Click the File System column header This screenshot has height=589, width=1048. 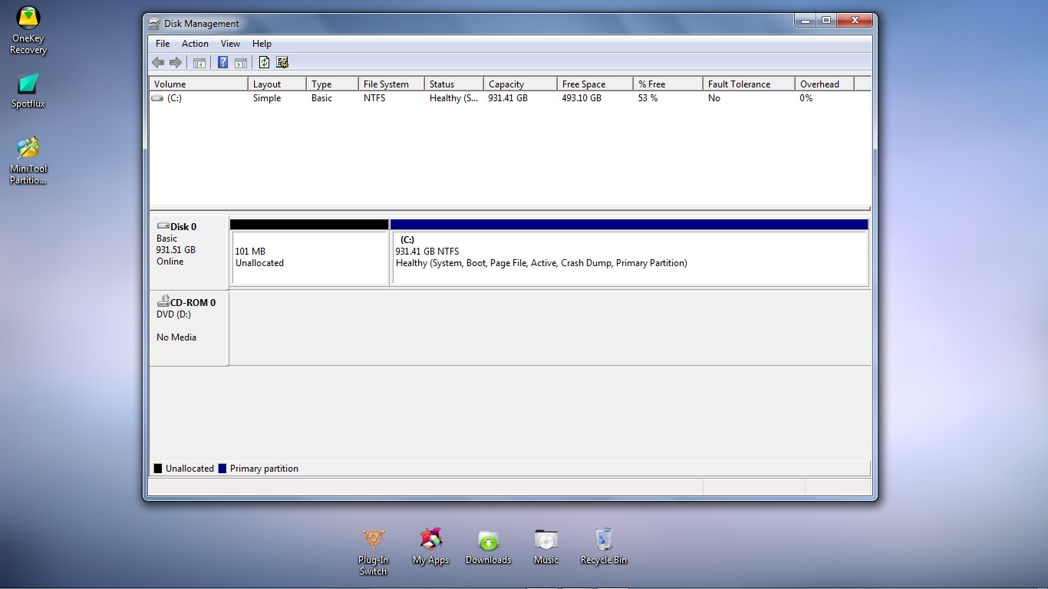391,84
